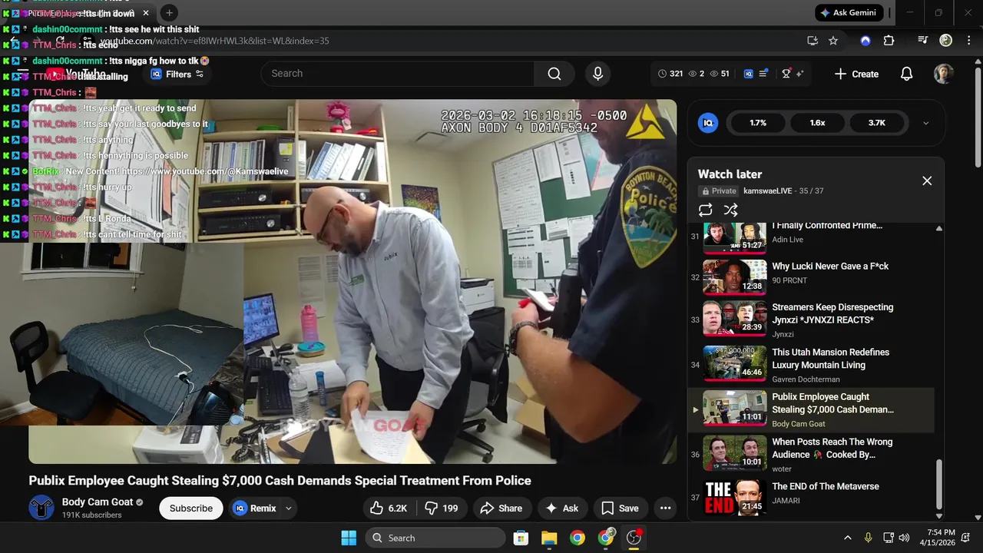Dislike the video (199 thumbs down)

click(442, 508)
